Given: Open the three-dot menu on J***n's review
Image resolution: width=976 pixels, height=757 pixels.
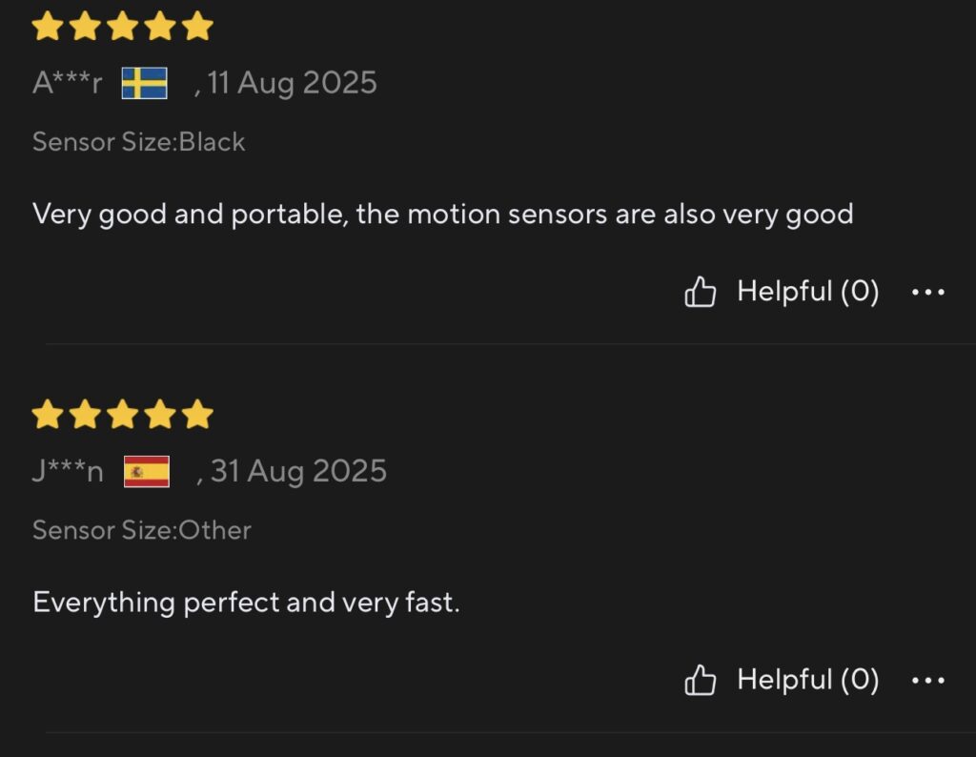Looking at the screenshot, I should pyautogui.click(x=927, y=681).
